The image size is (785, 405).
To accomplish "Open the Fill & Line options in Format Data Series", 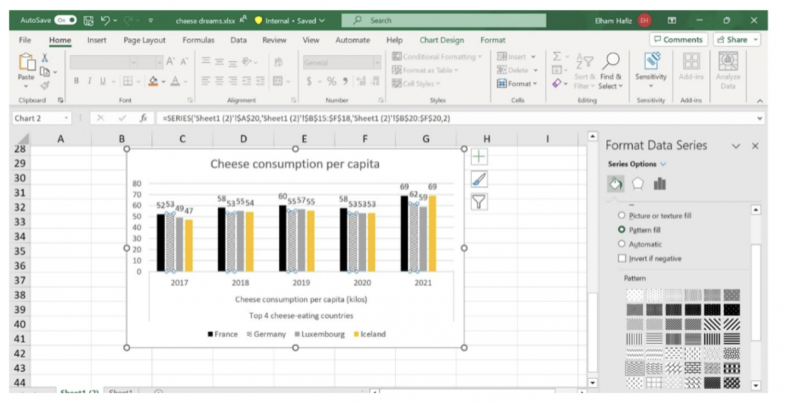I will 617,183.
